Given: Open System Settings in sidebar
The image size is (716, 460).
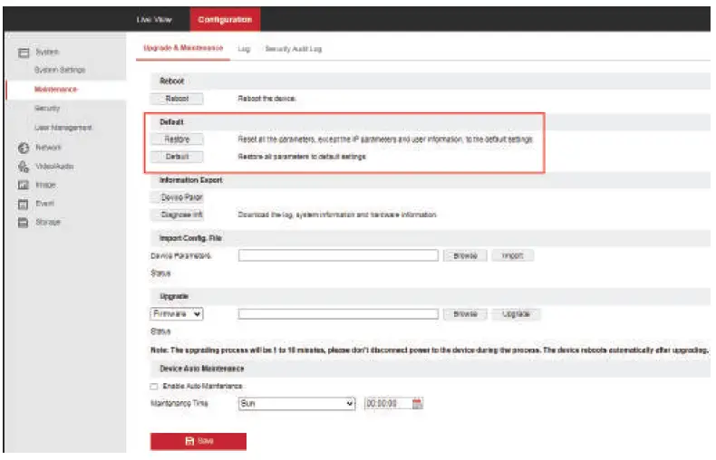Looking at the screenshot, I should click(x=60, y=70).
